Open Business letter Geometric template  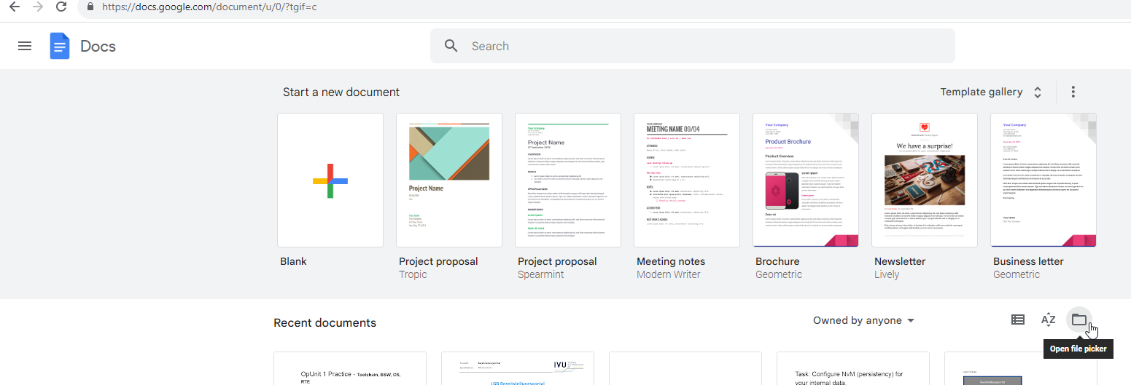1043,180
